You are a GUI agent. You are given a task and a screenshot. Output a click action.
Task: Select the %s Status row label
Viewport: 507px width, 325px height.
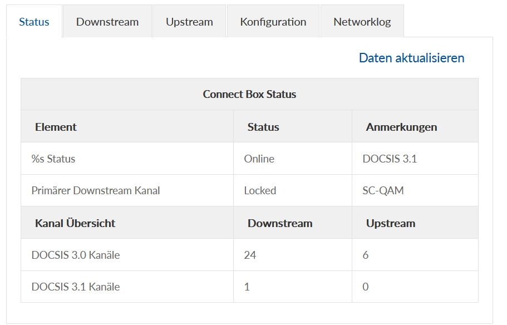[53, 159]
